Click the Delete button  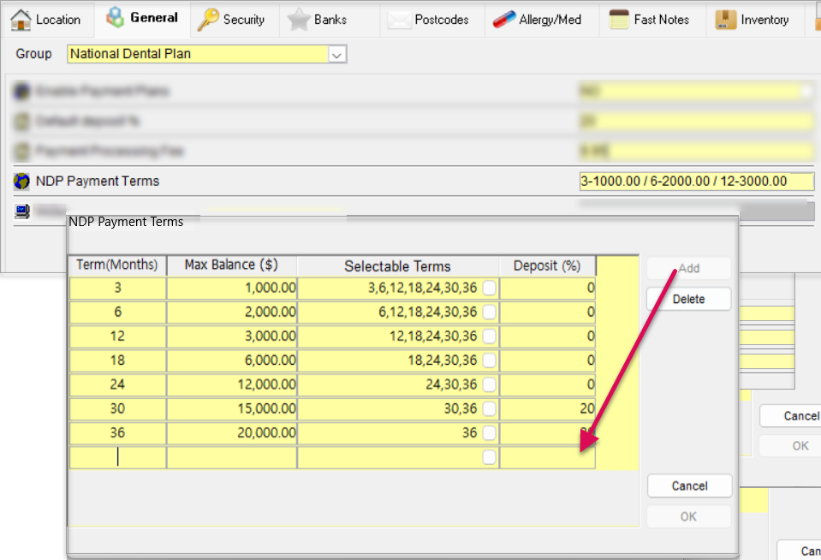[688, 299]
